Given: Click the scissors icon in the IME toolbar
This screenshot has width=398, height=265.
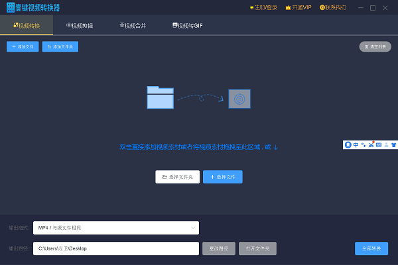Looking at the screenshot, I should pyautogui.click(x=371, y=144).
